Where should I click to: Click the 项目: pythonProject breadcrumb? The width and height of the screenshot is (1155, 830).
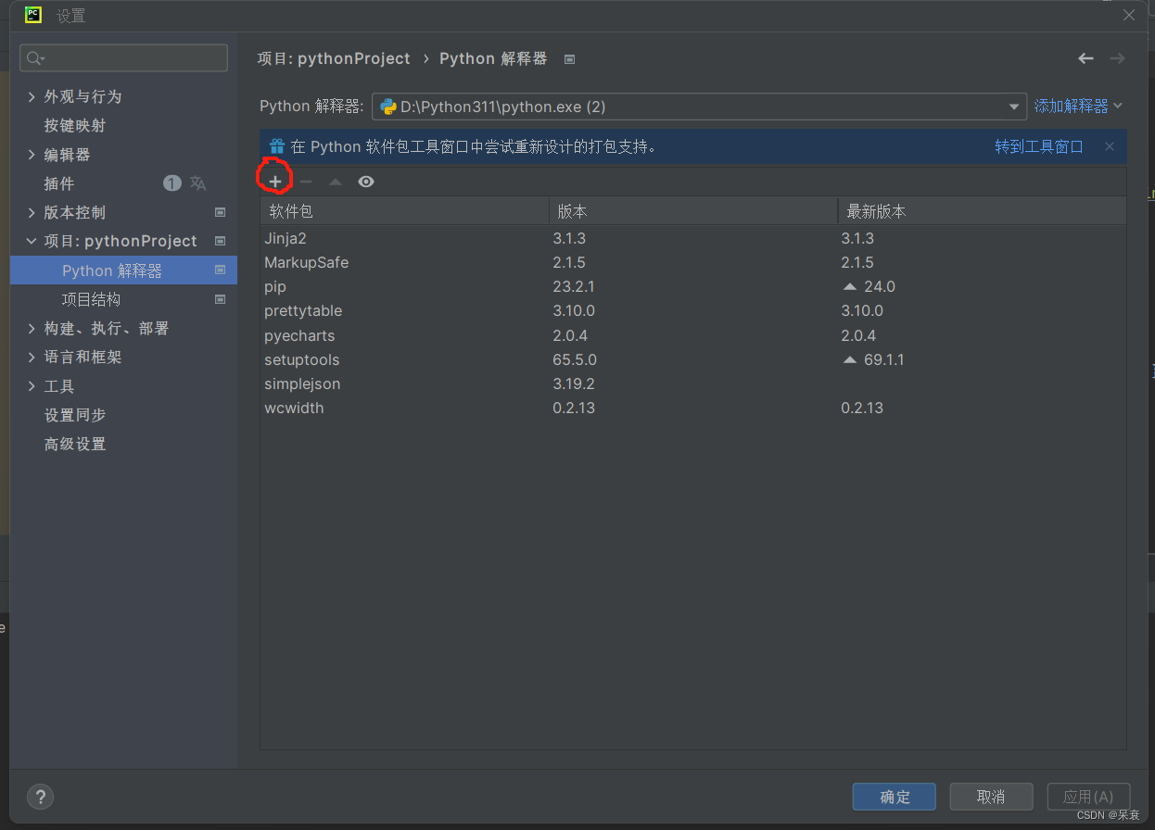pyautogui.click(x=334, y=58)
